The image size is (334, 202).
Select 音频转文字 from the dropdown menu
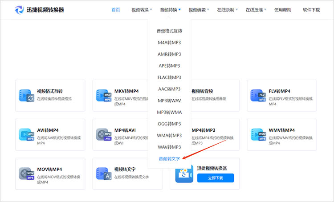(x=169, y=159)
